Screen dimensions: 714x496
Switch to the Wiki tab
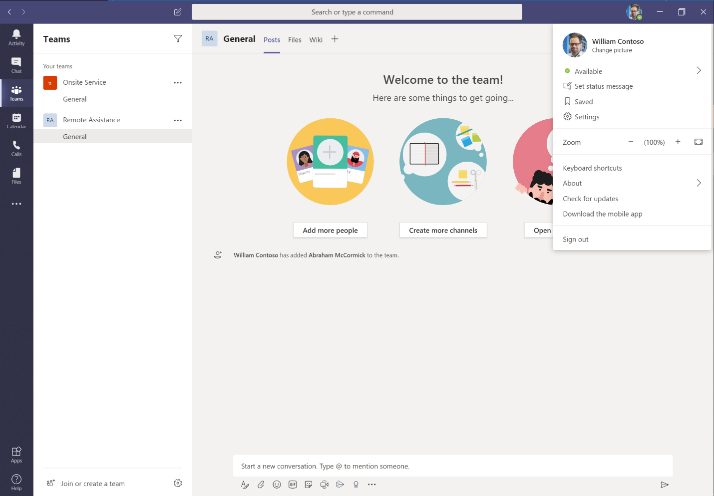(x=316, y=40)
